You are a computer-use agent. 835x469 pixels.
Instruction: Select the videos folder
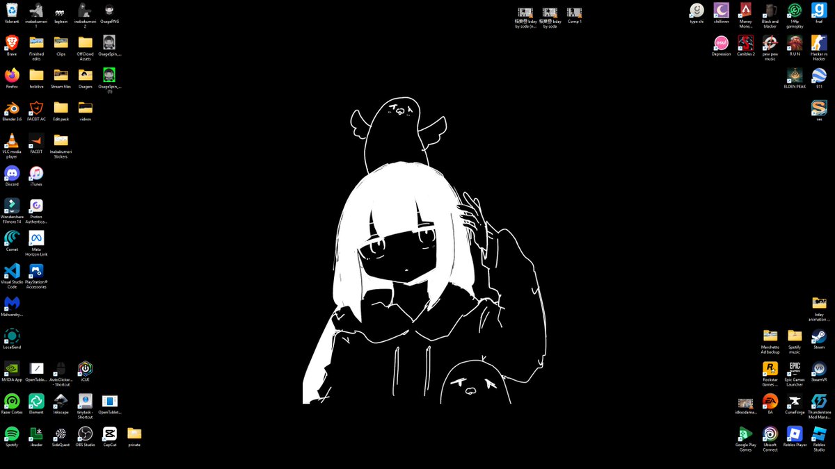click(x=85, y=108)
